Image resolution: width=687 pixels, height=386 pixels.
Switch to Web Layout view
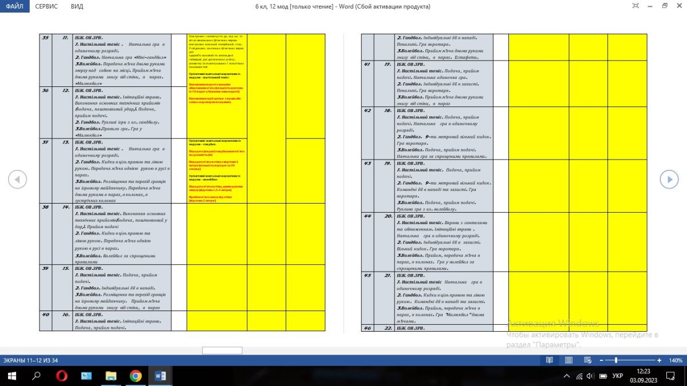[x=587, y=360]
